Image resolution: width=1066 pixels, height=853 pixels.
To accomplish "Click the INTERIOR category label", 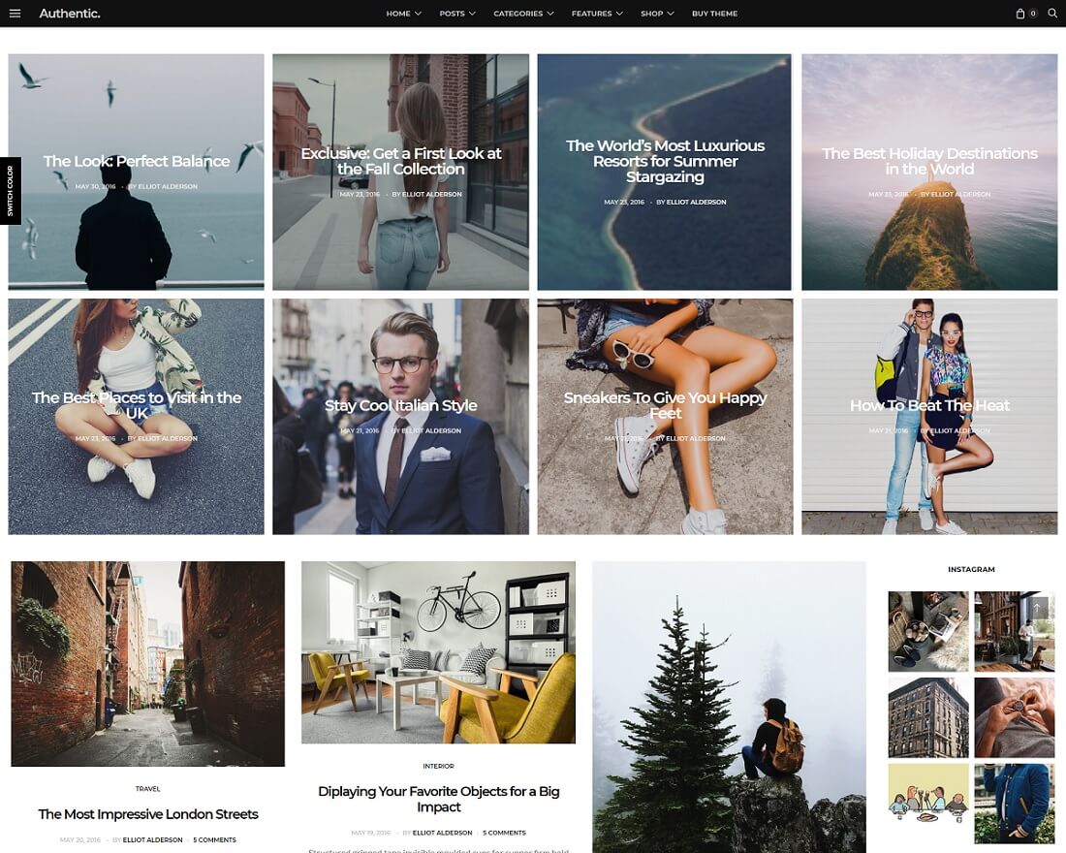I will (x=438, y=767).
